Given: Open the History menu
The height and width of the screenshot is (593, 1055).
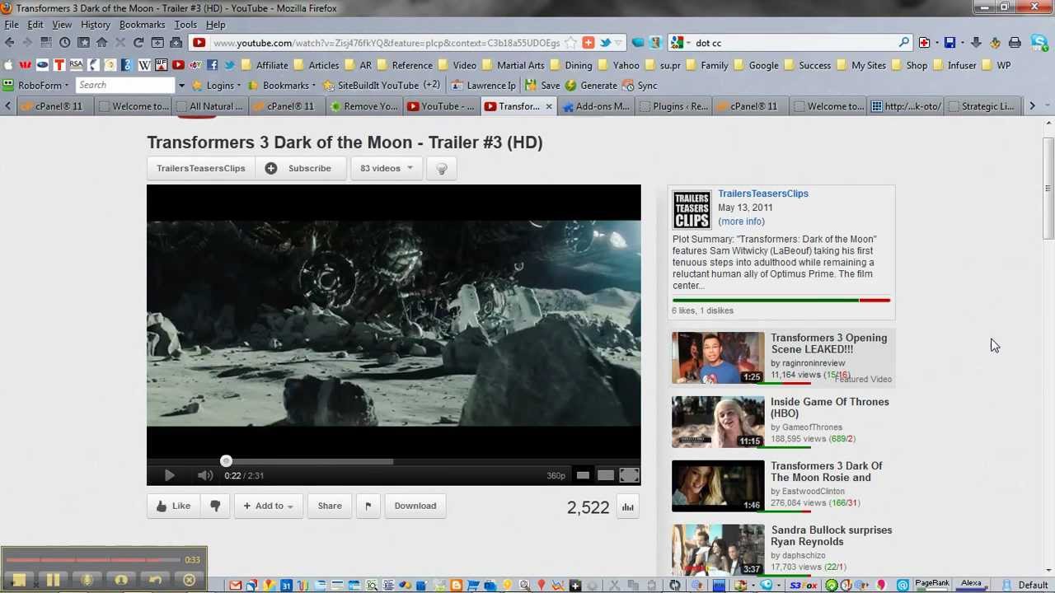Looking at the screenshot, I should (x=96, y=25).
